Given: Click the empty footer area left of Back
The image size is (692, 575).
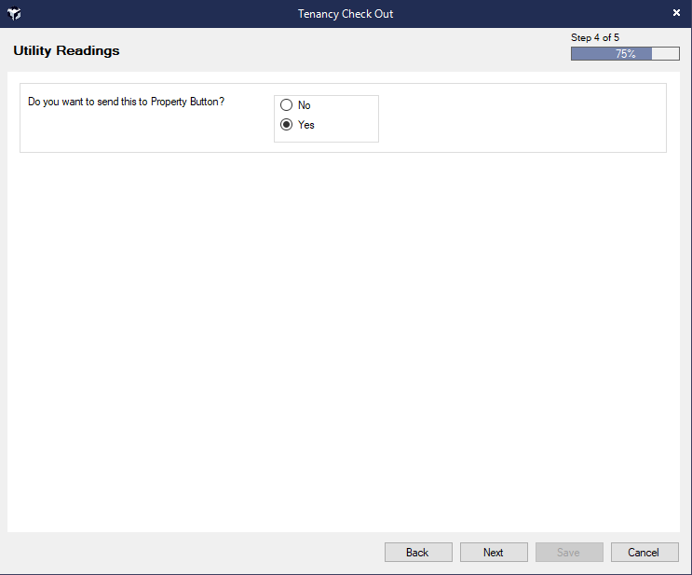Looking at the screenshot, I should (x=186, y=553).
